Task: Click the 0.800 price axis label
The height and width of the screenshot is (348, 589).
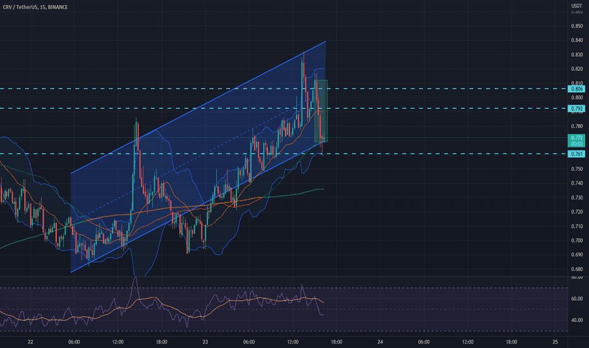Action: tap(576, 97)
